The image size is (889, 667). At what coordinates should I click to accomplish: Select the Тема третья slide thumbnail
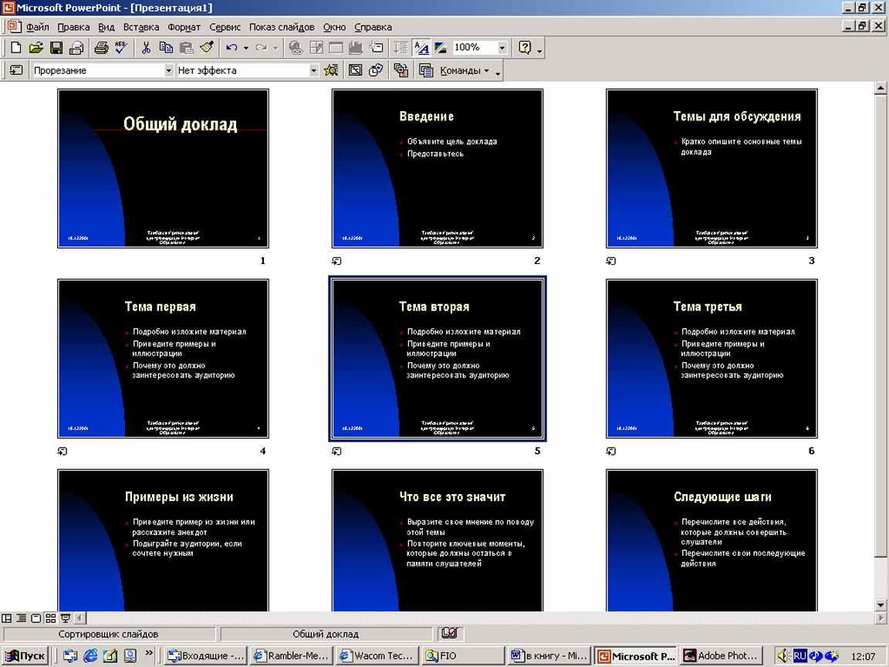[712, 358]
